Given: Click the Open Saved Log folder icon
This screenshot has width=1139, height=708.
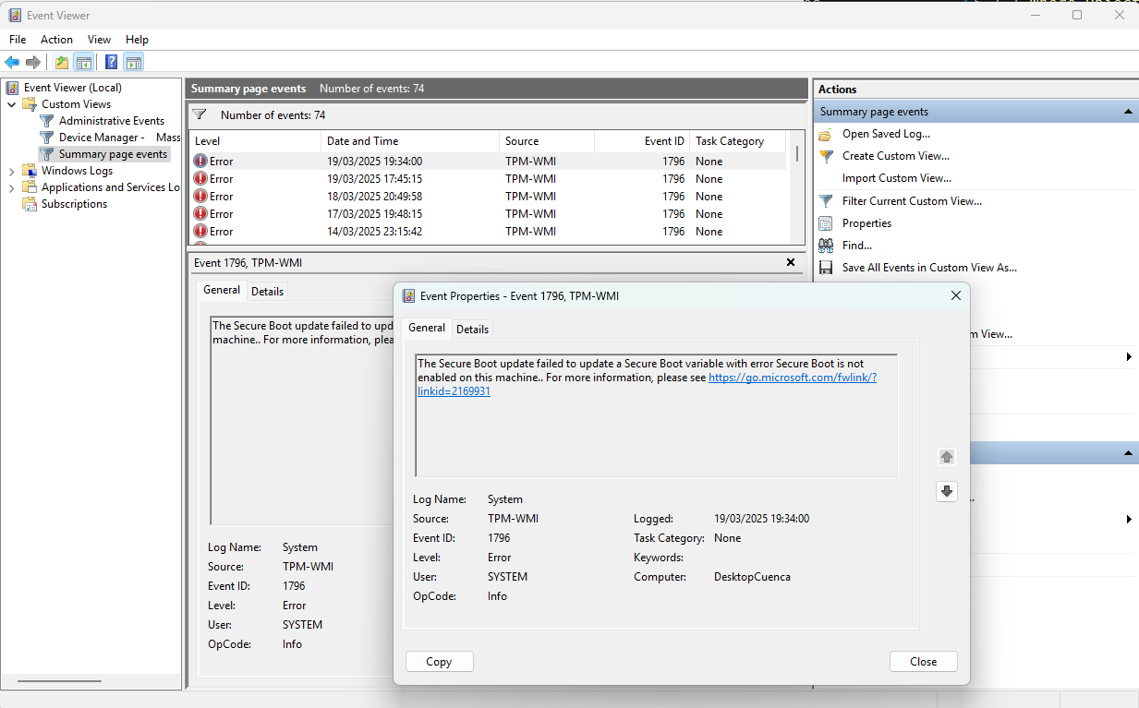Looking at the screenshot, I should pos(825,134).
